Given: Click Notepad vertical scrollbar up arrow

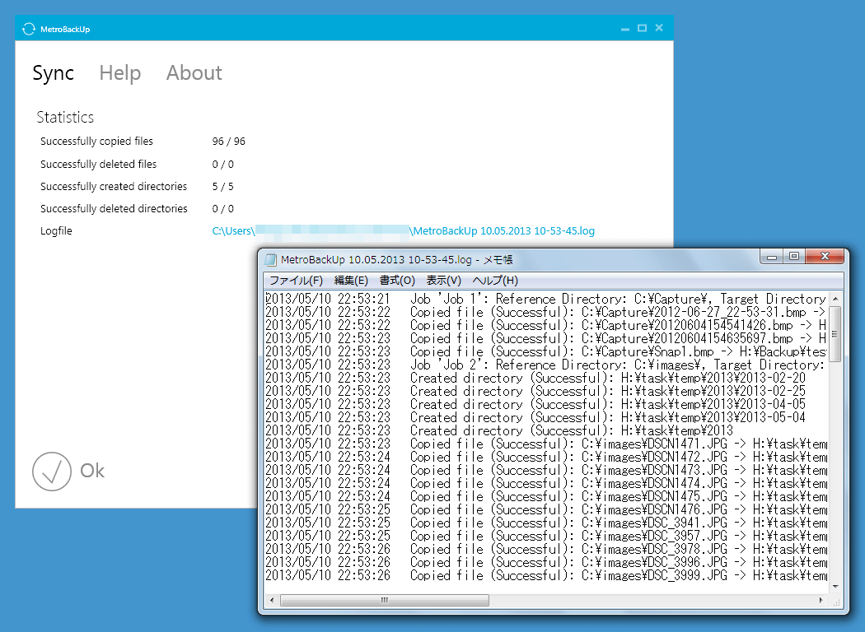Looking at the screenshot, I should coord(835,299).
